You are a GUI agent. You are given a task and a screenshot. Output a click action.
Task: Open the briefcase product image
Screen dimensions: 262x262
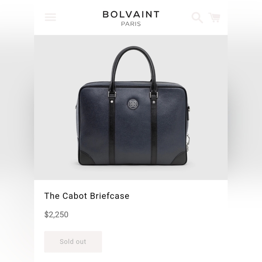click(131, 107)
